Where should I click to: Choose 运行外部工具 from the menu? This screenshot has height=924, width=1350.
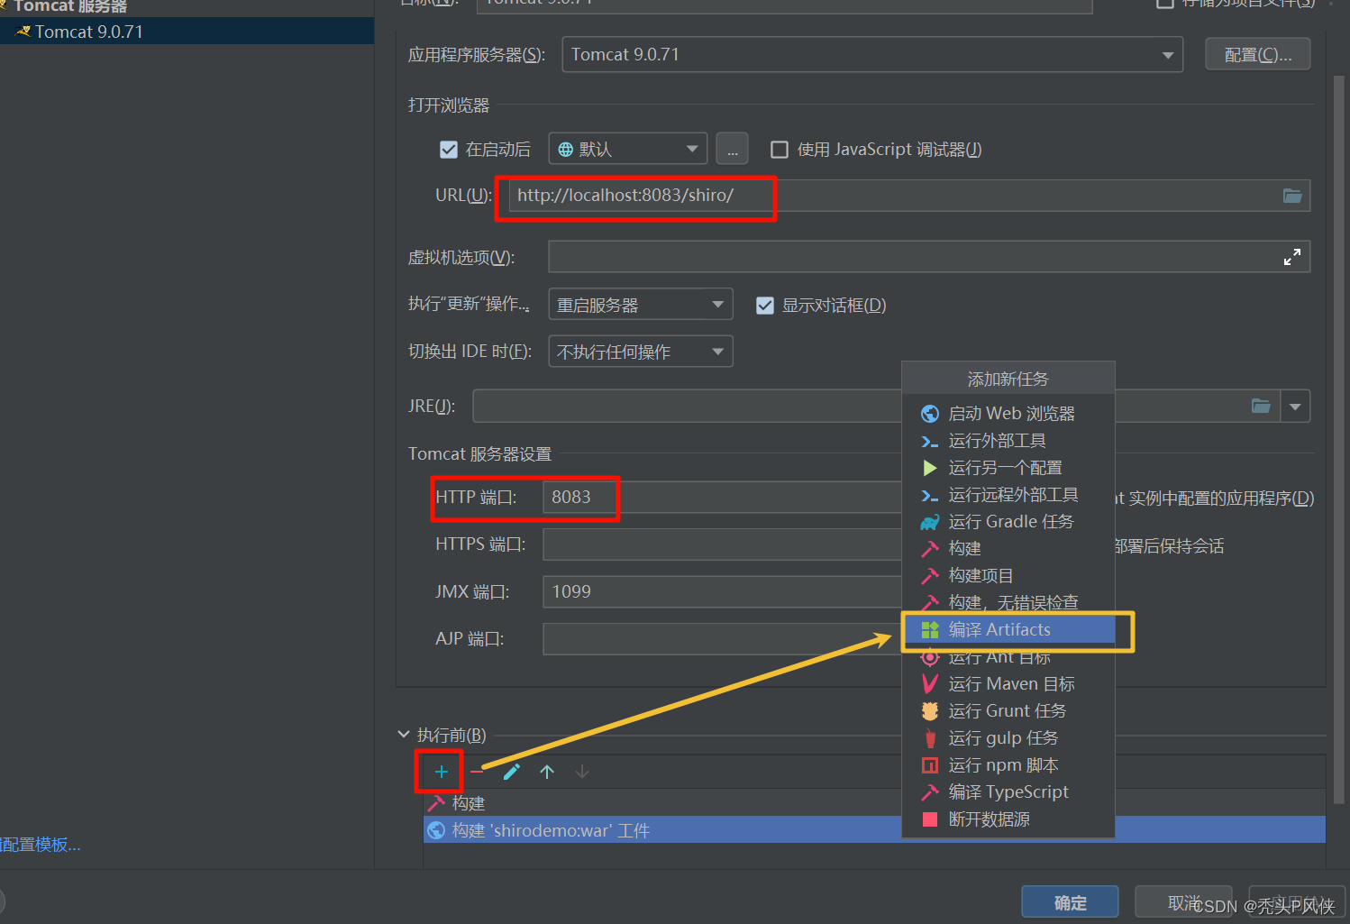click(1008, 441)
